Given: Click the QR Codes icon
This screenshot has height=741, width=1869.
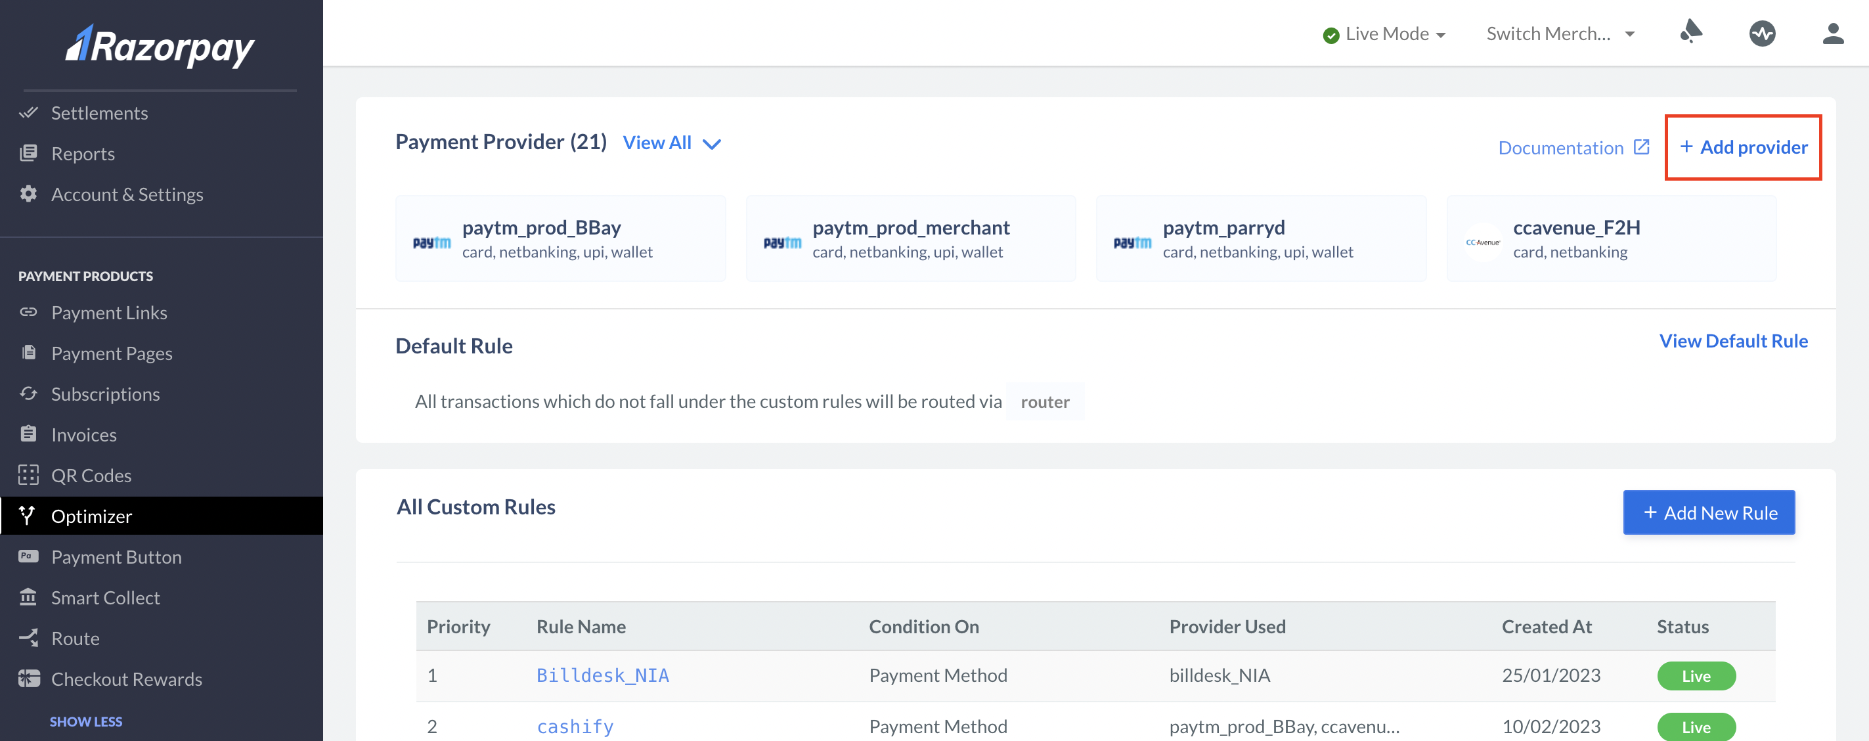Looking at the screenshot, I should 28,475.
